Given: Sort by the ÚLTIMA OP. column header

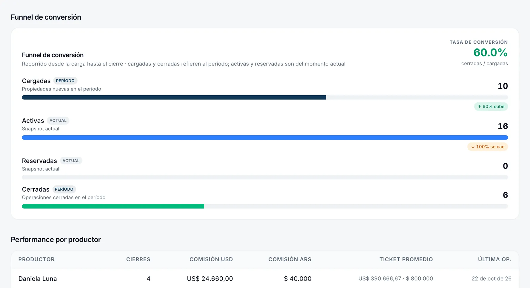Looking at the screenshot, I should click(495, 259).
